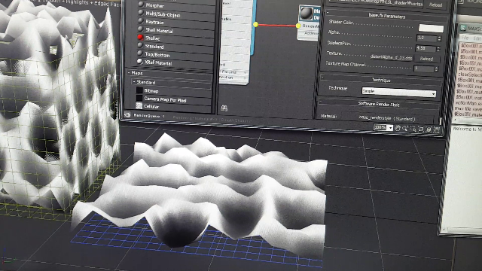The height and width of the screenshot is (271, 482).
Task: Pick the Cellular map thumbnail icon
Action: click(139, 105)
